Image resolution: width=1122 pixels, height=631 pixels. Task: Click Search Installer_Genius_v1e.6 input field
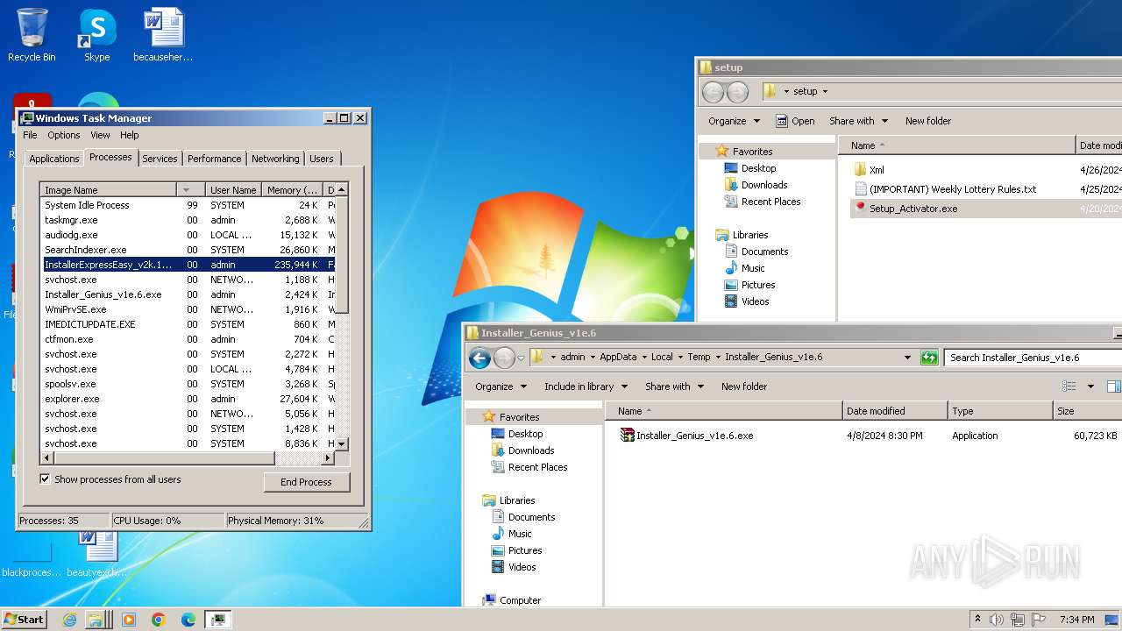[x=1033, y=358]
